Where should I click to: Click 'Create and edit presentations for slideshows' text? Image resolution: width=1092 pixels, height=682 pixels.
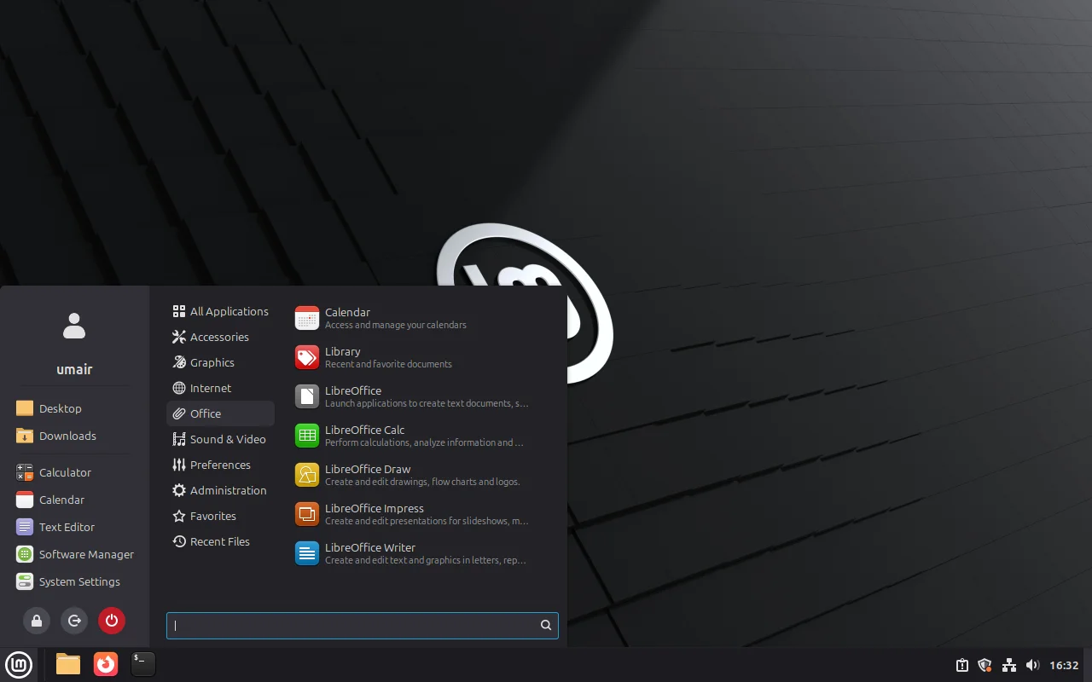point(427,521)
